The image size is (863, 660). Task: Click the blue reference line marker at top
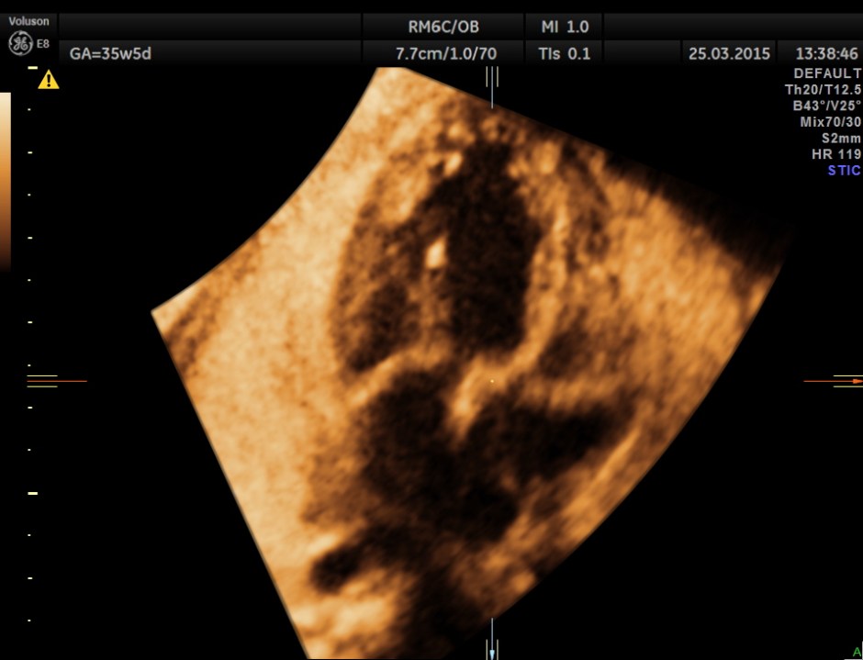(492, 88)
